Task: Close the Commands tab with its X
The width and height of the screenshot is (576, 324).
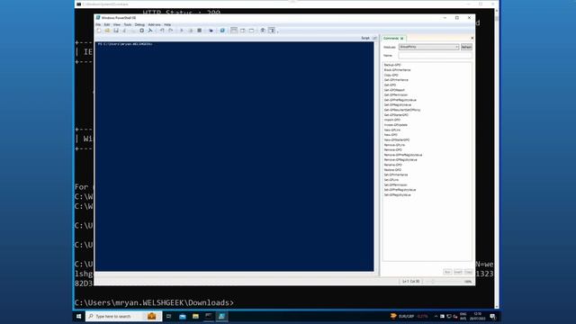Action: coord(402,38)
